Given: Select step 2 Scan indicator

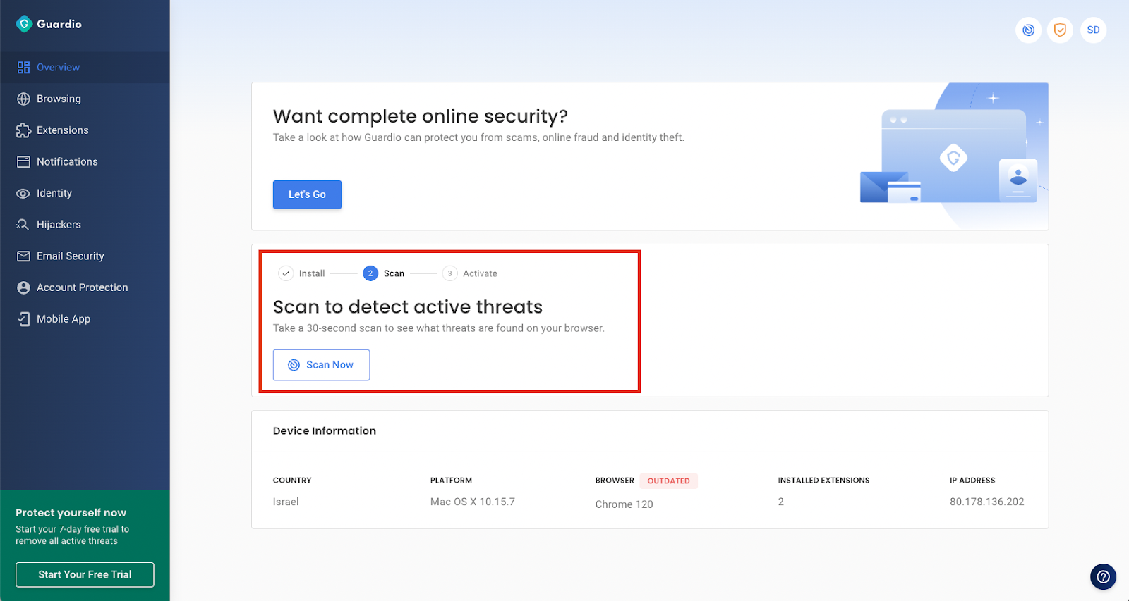Looking at the screenshot, I should tap(370, 273).
